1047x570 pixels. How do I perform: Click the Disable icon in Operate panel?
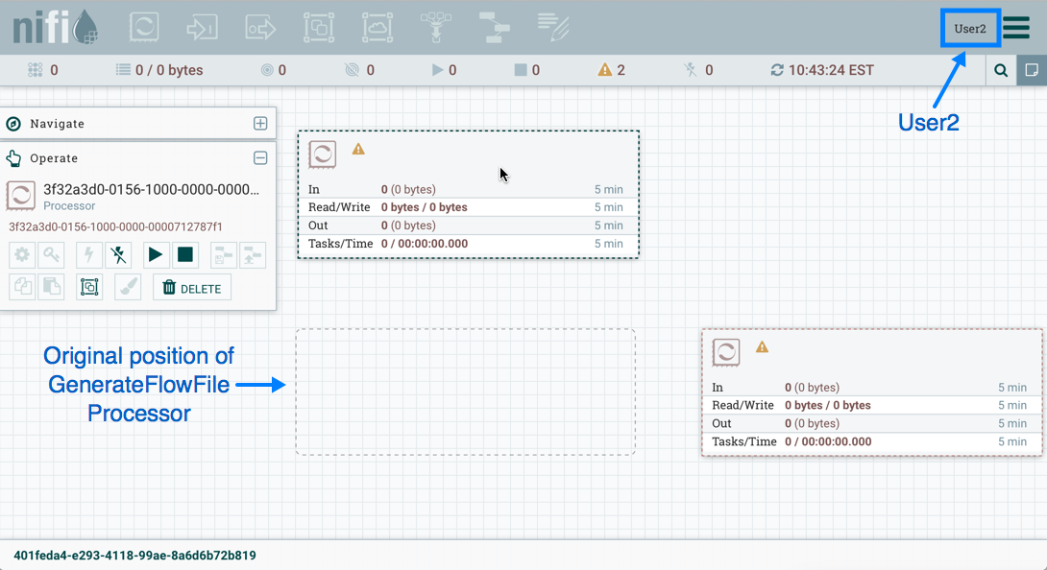click(x=118, y=254)
